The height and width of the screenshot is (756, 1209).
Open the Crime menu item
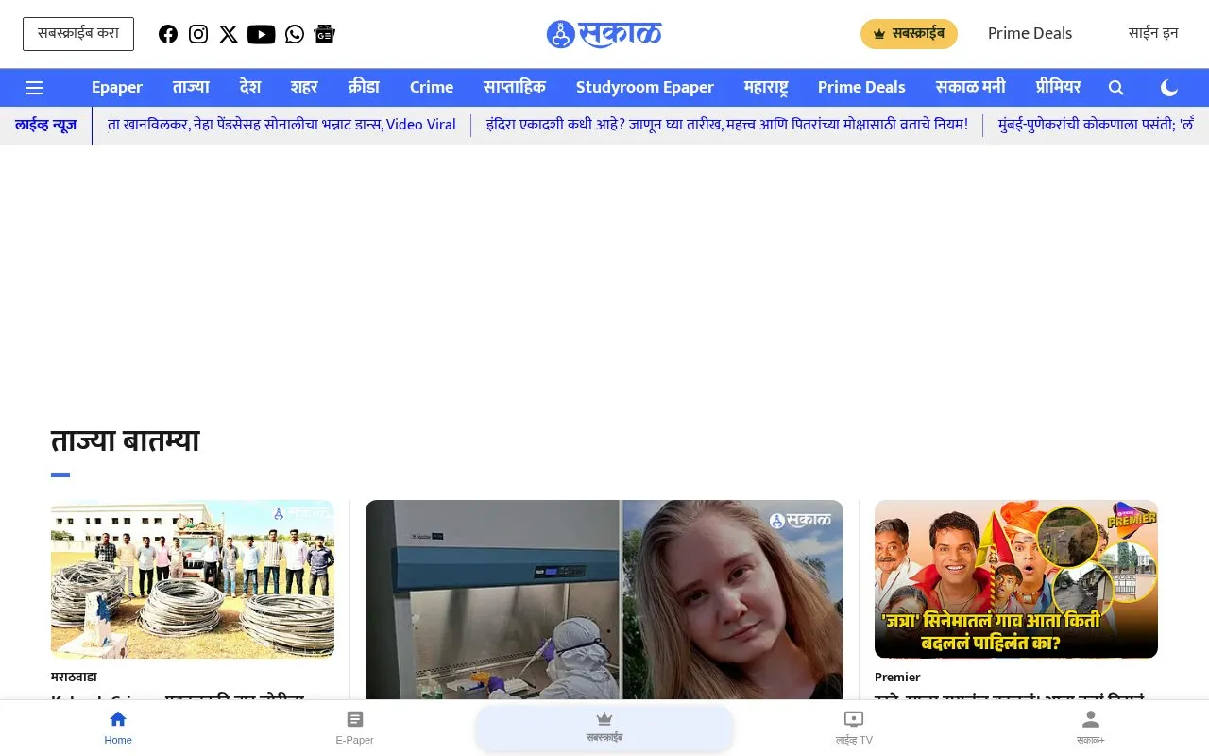pos(432,88)
